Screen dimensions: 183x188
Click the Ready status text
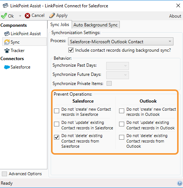pos(7,183)
